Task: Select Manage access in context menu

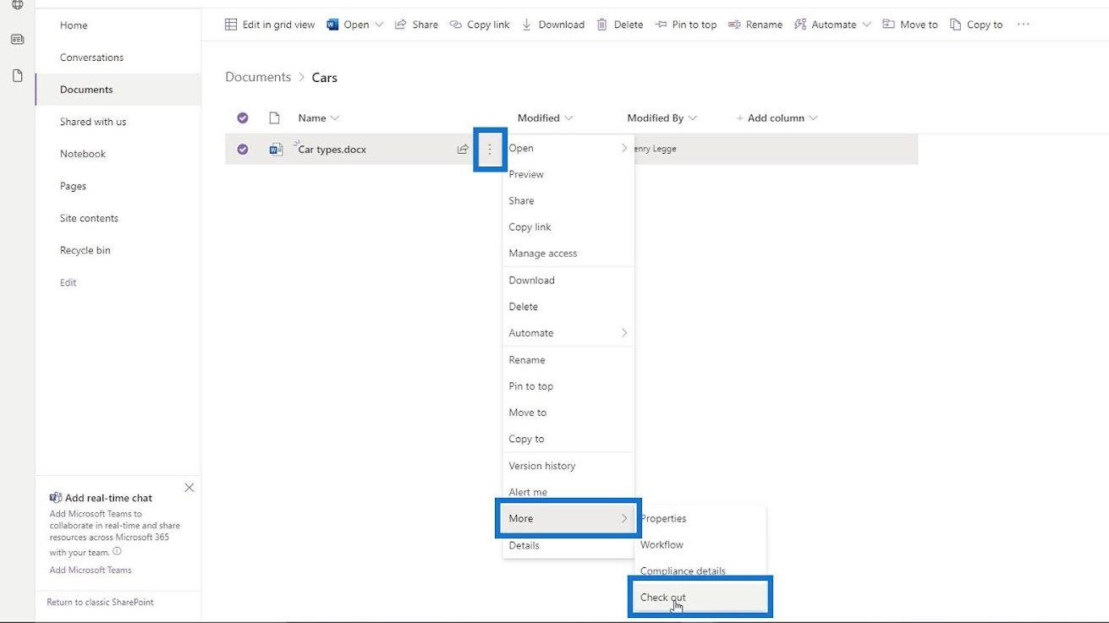Action: [x=568, y=253]
